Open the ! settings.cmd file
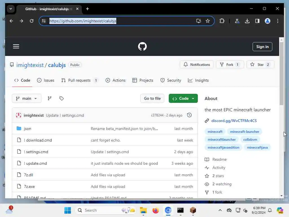289x217 pixels. 36,152
